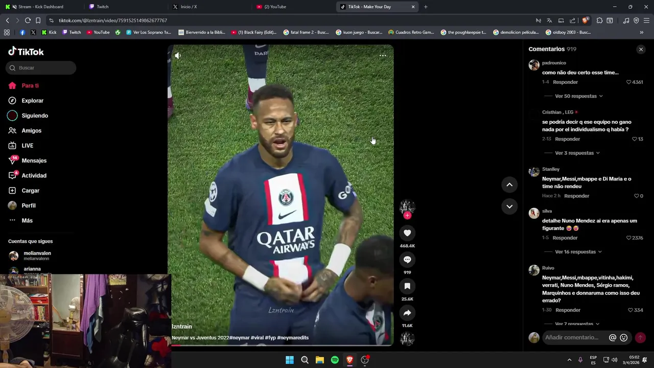Open the translate page icon

(549, 20)
